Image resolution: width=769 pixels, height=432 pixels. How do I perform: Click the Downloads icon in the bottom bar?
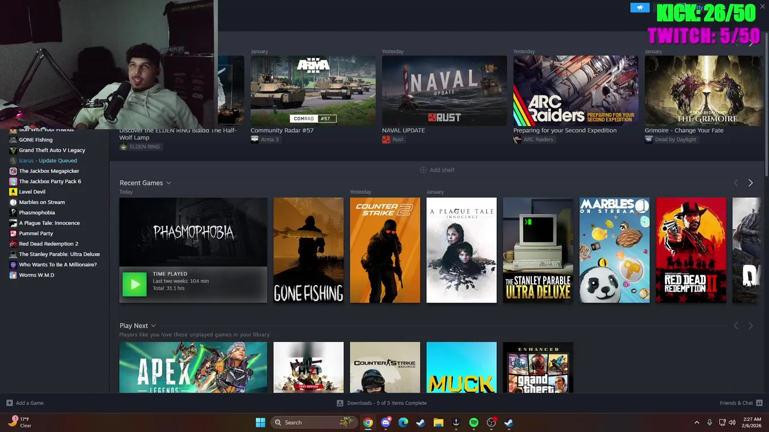point(340,403)
